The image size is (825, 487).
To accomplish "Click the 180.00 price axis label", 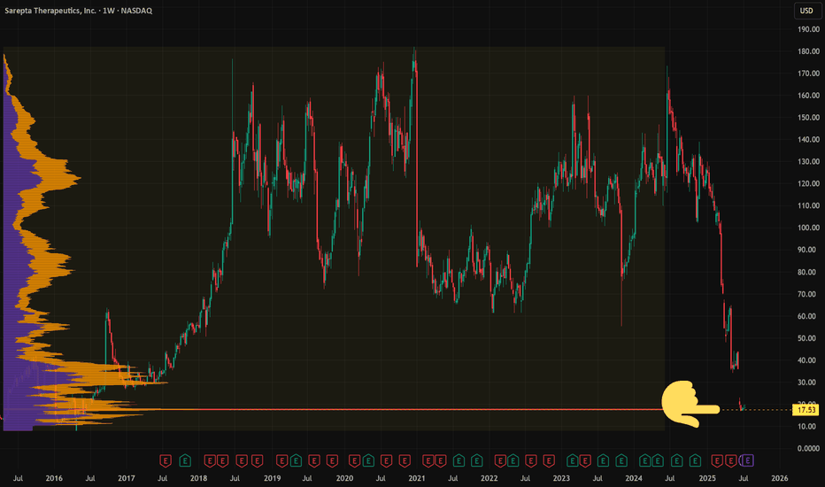I will (808, 51).
